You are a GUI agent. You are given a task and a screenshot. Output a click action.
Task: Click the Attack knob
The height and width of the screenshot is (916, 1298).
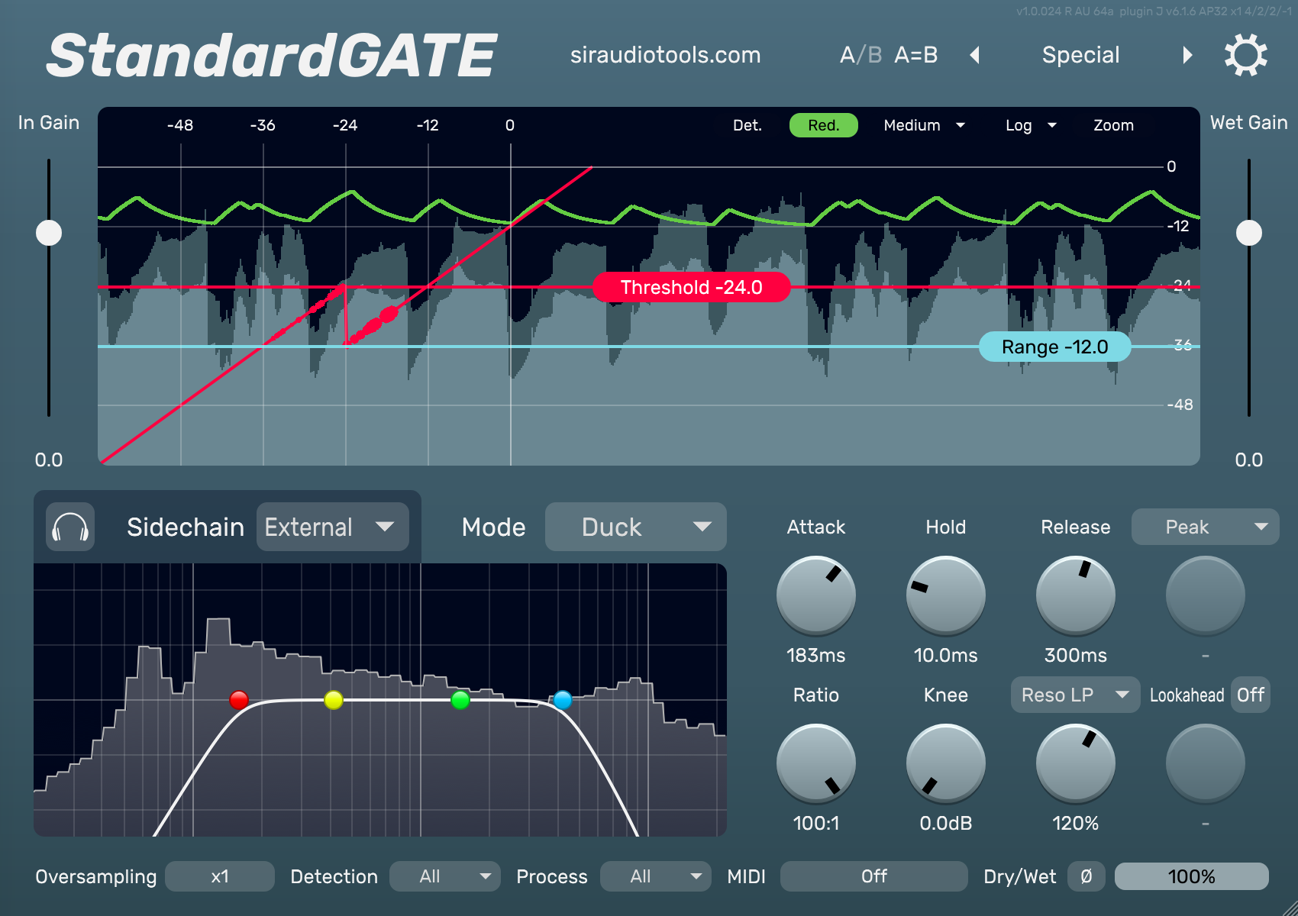816,595
